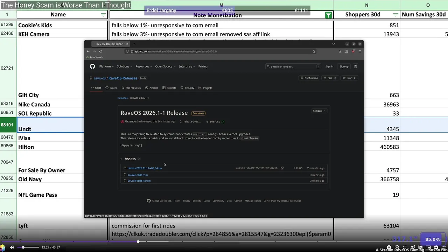448x252 pixels.
Task: Open the Security repository tab
Action: point(187,88)
